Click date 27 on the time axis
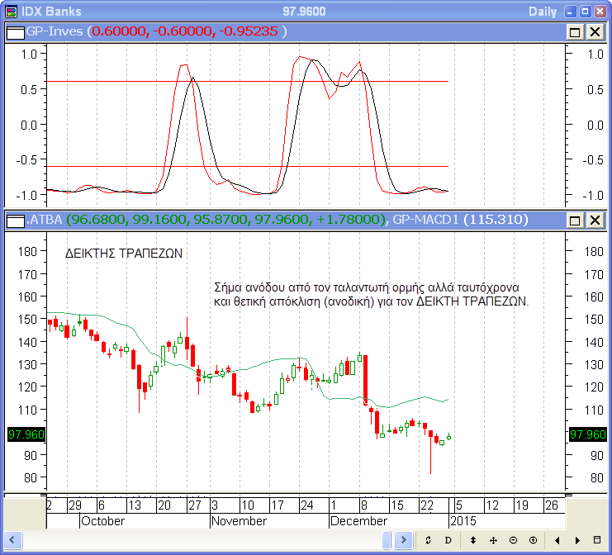Viewport: 612px width, 555px height. 194,505
